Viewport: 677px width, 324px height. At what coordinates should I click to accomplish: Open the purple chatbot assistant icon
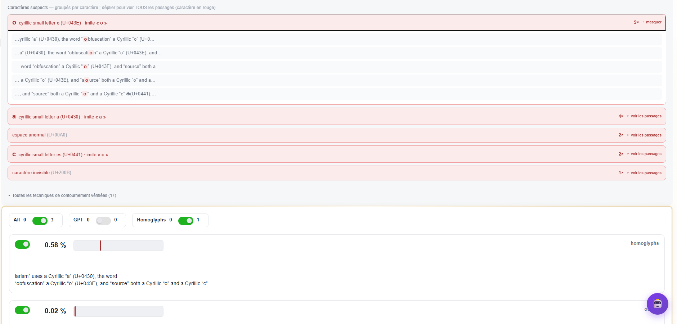point(657,304)
